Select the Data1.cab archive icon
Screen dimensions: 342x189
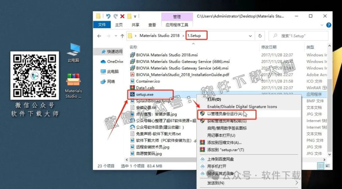132,88
